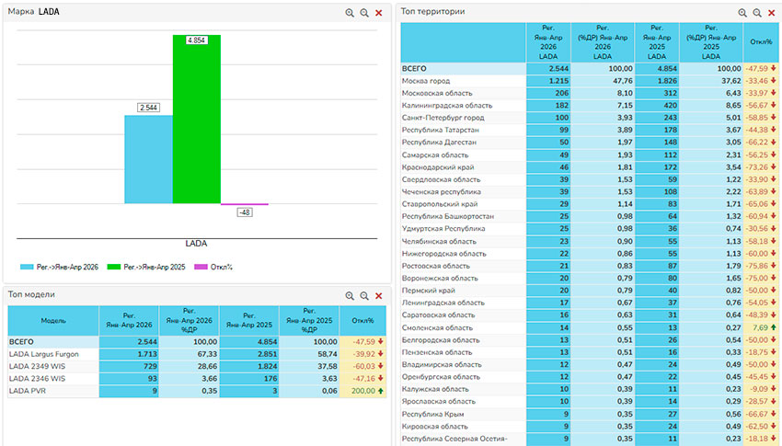The image size is (782, 446).
Task: Select Самарская область row
Action: 590,155
